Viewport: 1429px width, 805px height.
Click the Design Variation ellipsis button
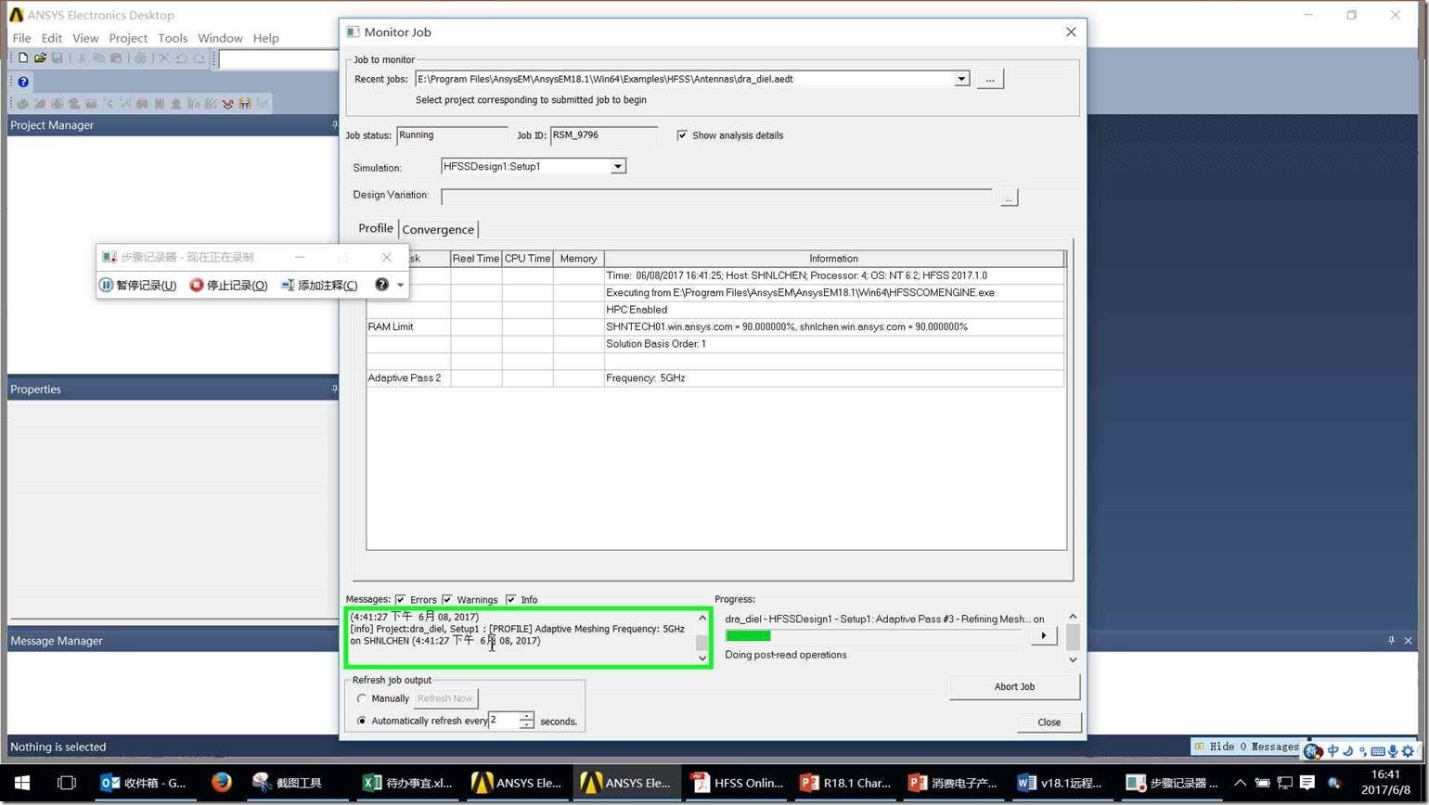[1009, 197]
